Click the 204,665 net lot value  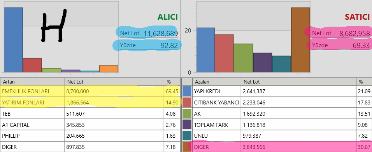pos(75,136)
